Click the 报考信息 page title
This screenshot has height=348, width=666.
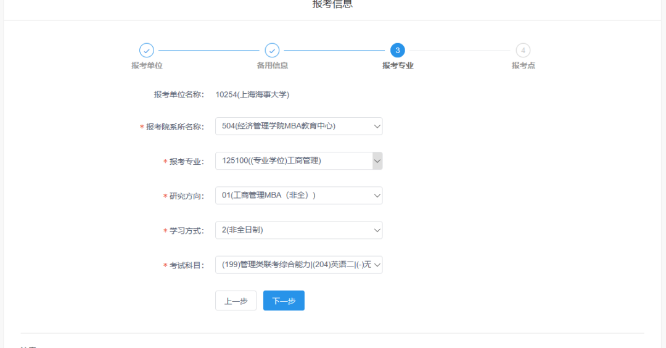click(332, 5)
